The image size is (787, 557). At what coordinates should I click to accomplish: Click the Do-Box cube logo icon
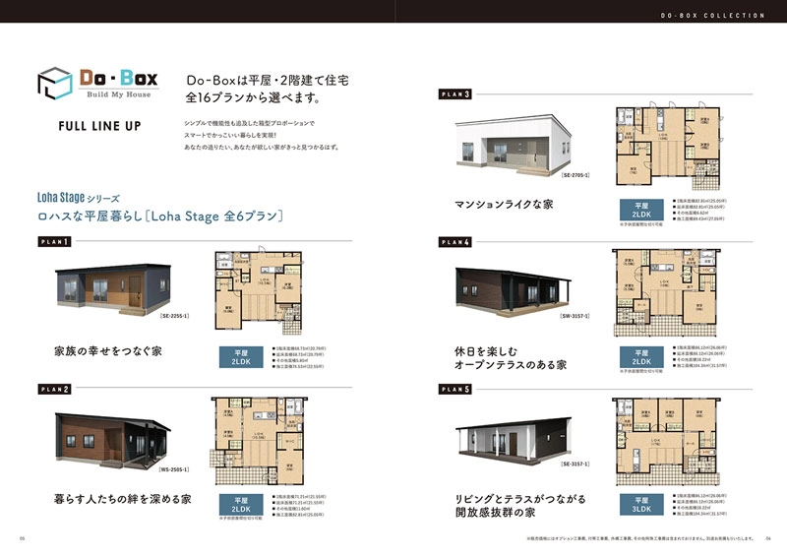coord(55,83)
